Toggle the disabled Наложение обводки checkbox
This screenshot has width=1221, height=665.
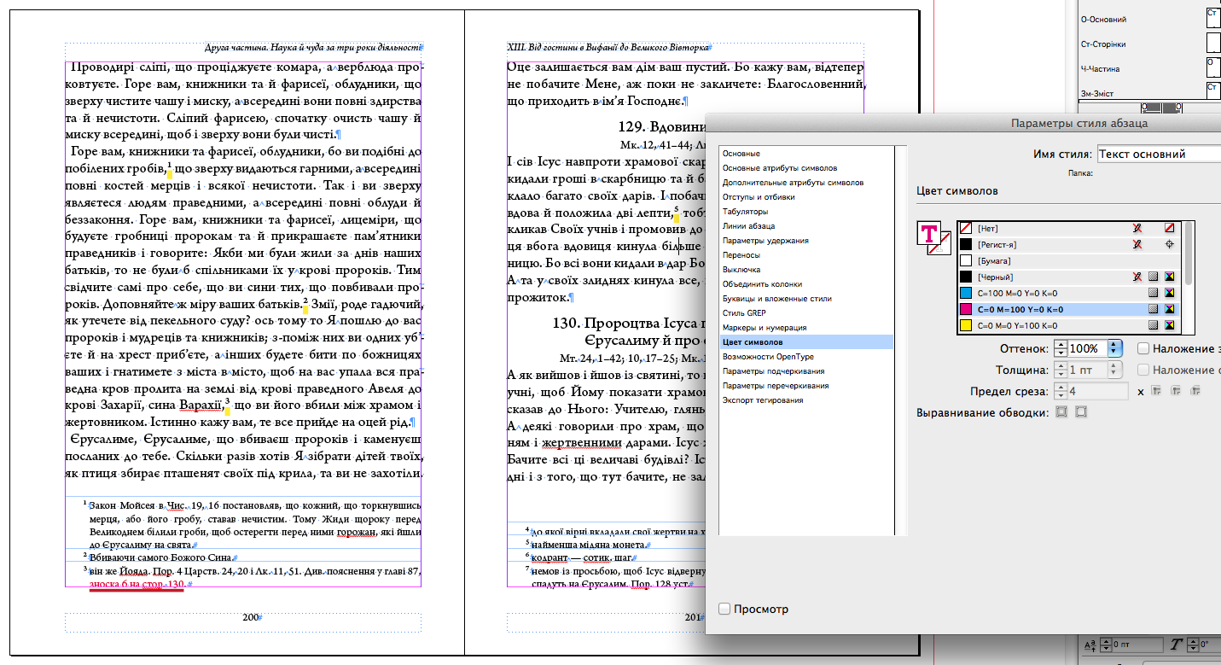pyautogui.click(x=1143, y=370)
